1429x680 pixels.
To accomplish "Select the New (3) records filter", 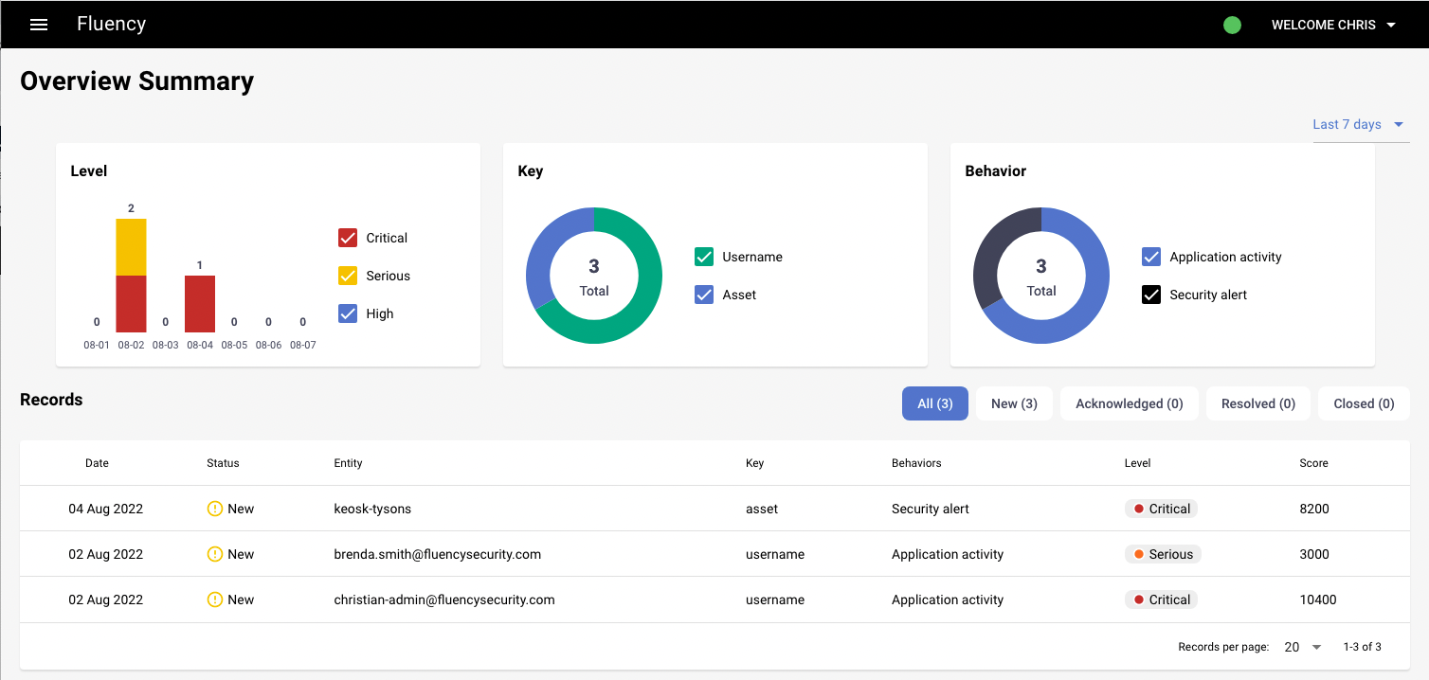I will 1014,403.
